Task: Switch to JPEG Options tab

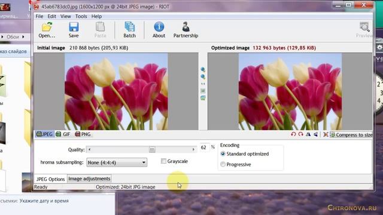Action: tap(50, 179)
